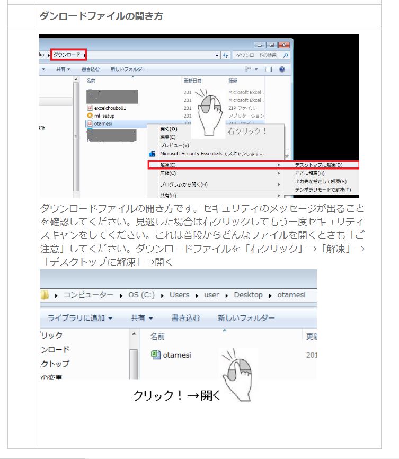Choose デスクトップに解凍(D) from submenu
This screenshot has width=399, height=459.
tap(319, 165)
